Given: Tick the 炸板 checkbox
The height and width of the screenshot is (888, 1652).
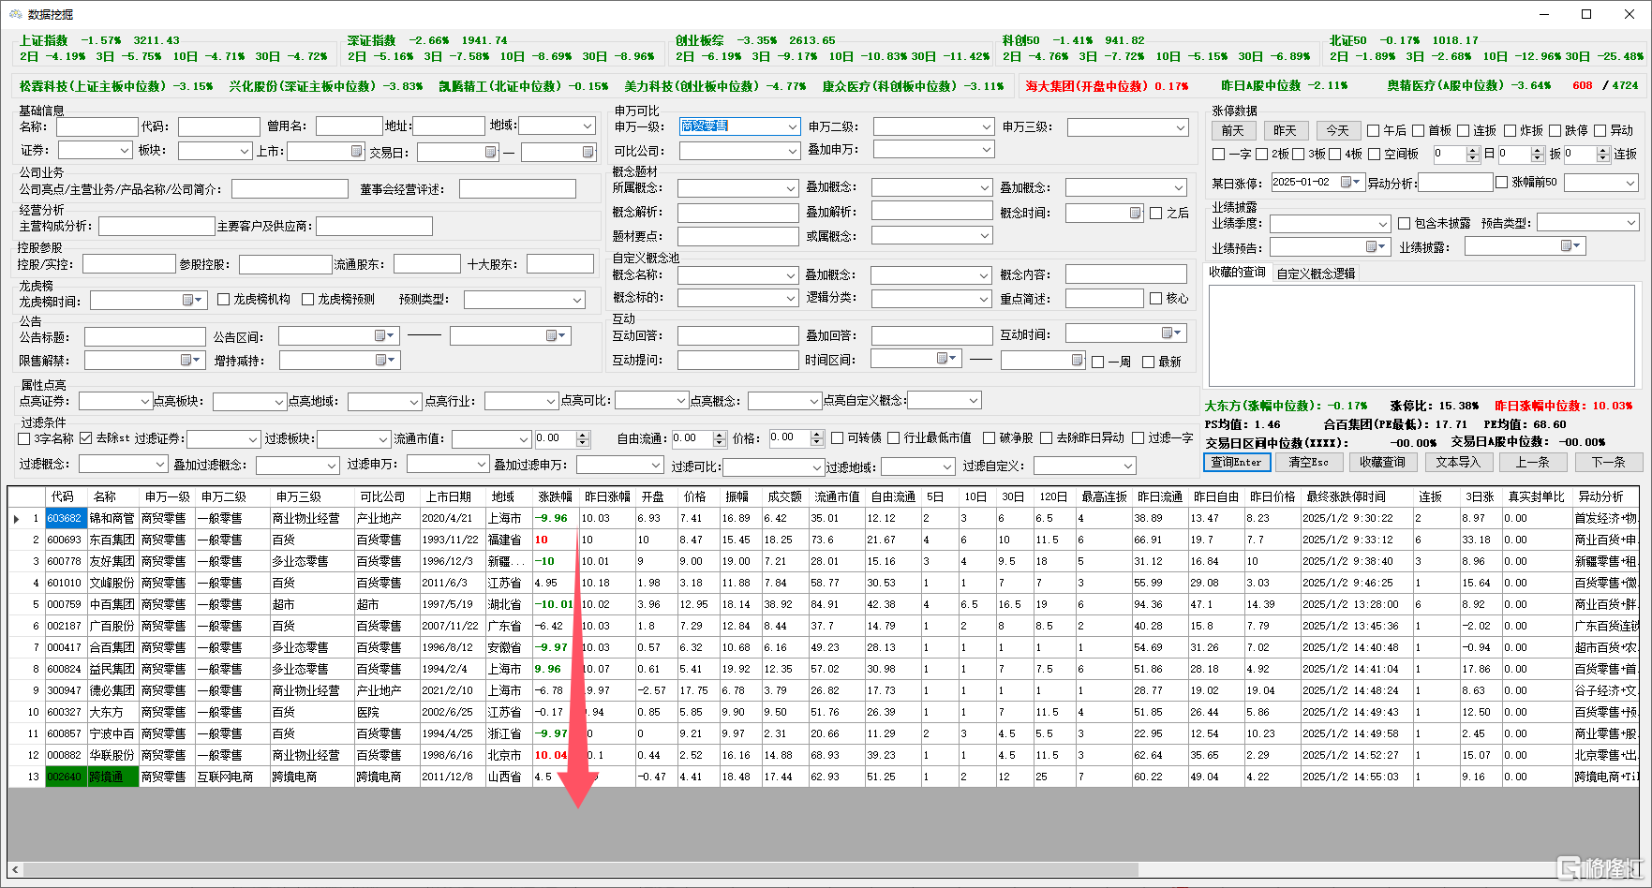Looking at the screenshot, I should click(x=1510, y=130).
